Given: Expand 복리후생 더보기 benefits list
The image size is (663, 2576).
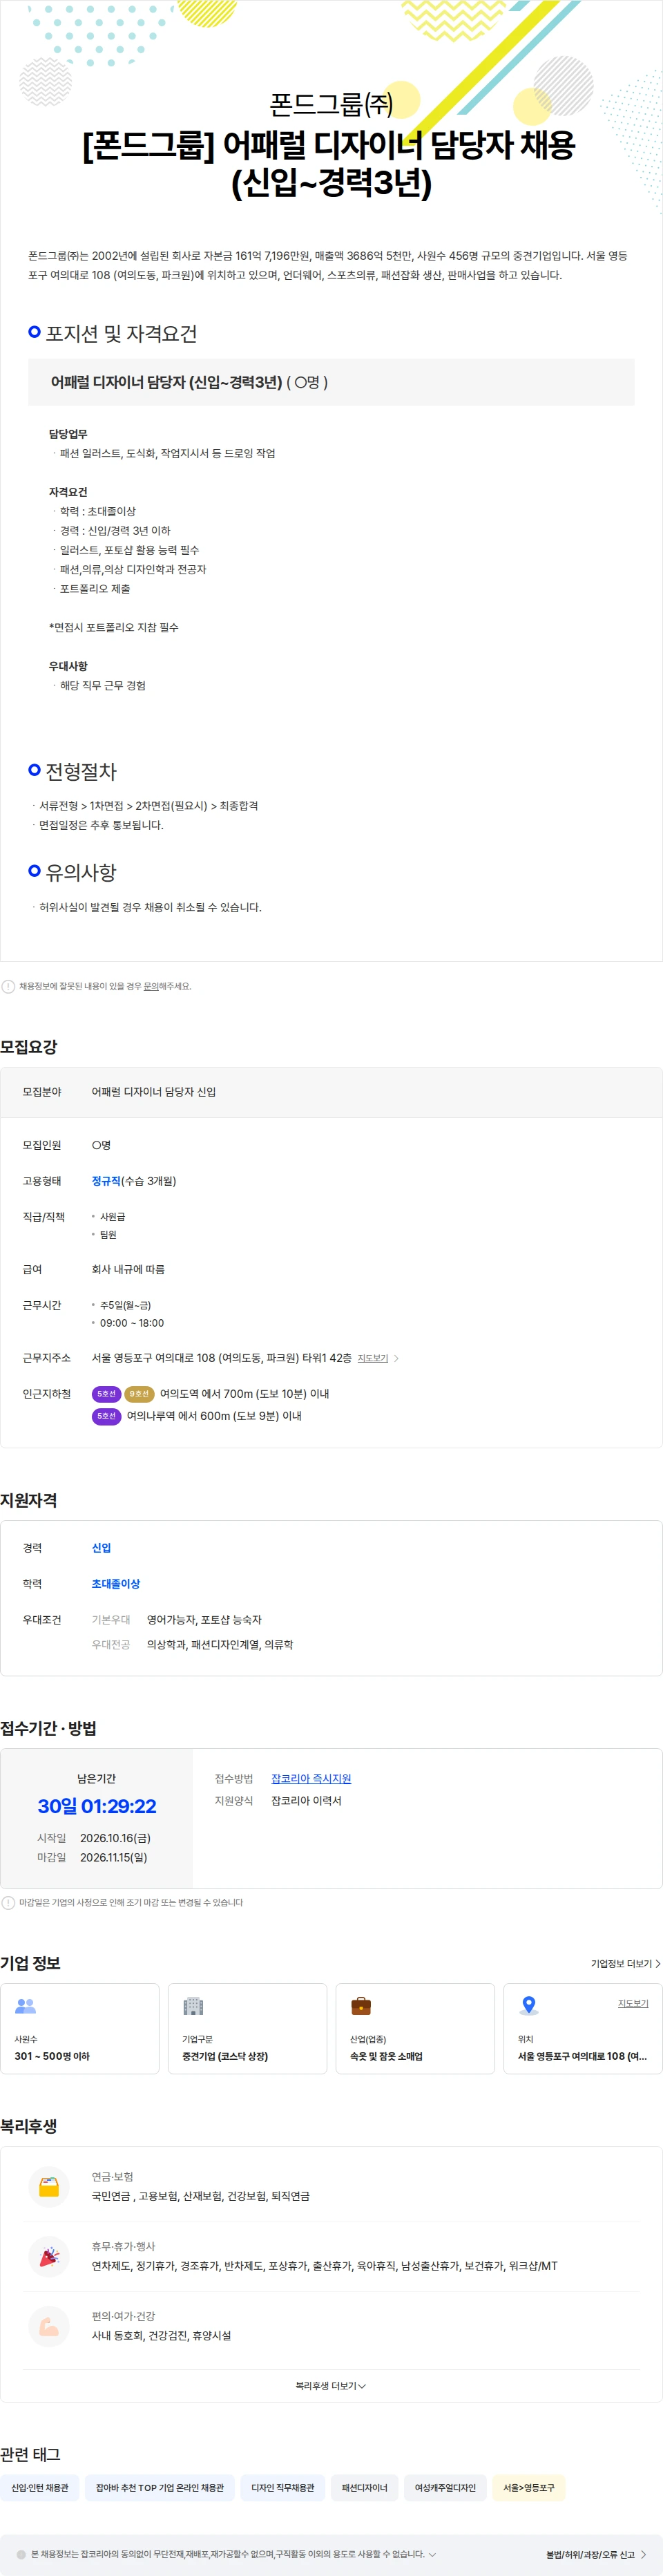Looking at the screenshot, I should (331, 2386).
